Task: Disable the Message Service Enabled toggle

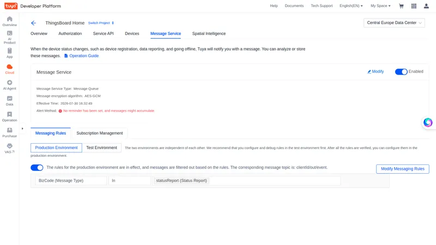Action: [x=401, y=72]
